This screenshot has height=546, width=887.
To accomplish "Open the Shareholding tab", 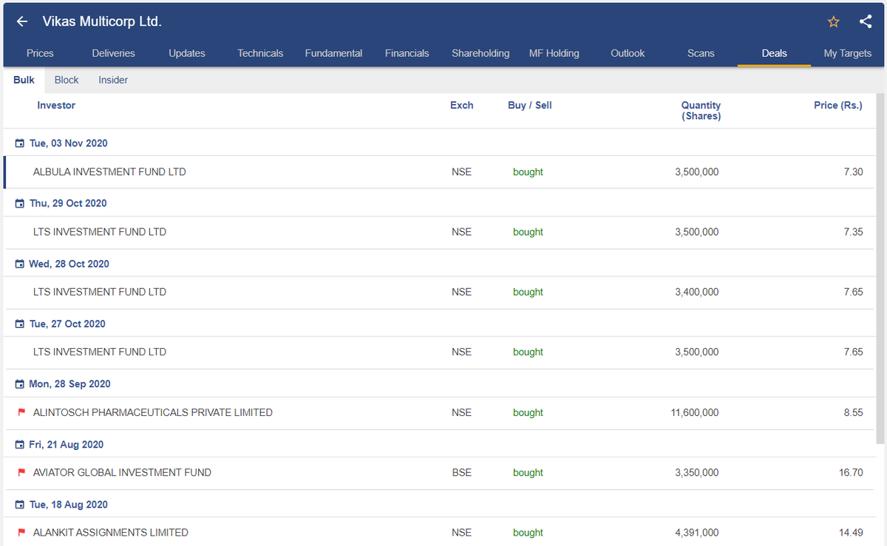I will (480, 53).
